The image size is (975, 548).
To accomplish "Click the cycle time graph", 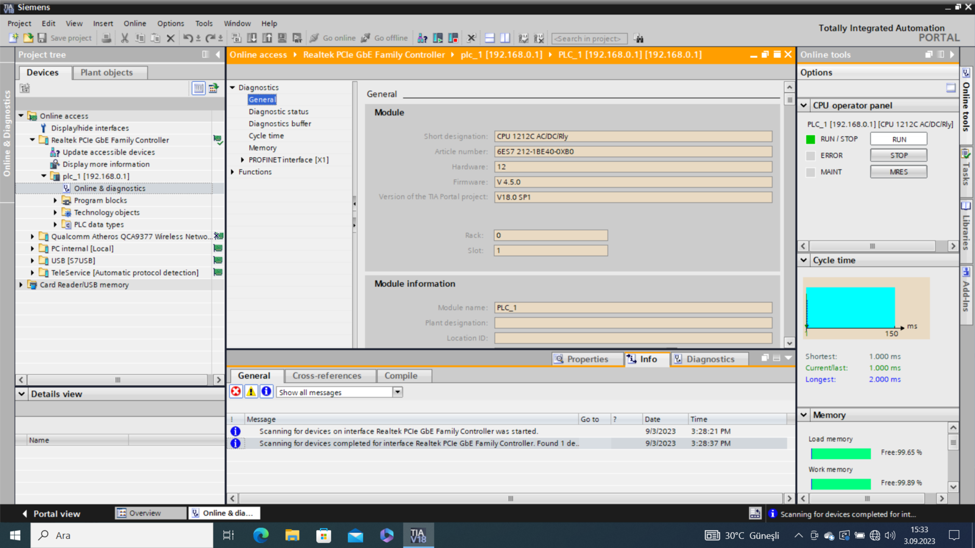I will (x=866, y=307).
